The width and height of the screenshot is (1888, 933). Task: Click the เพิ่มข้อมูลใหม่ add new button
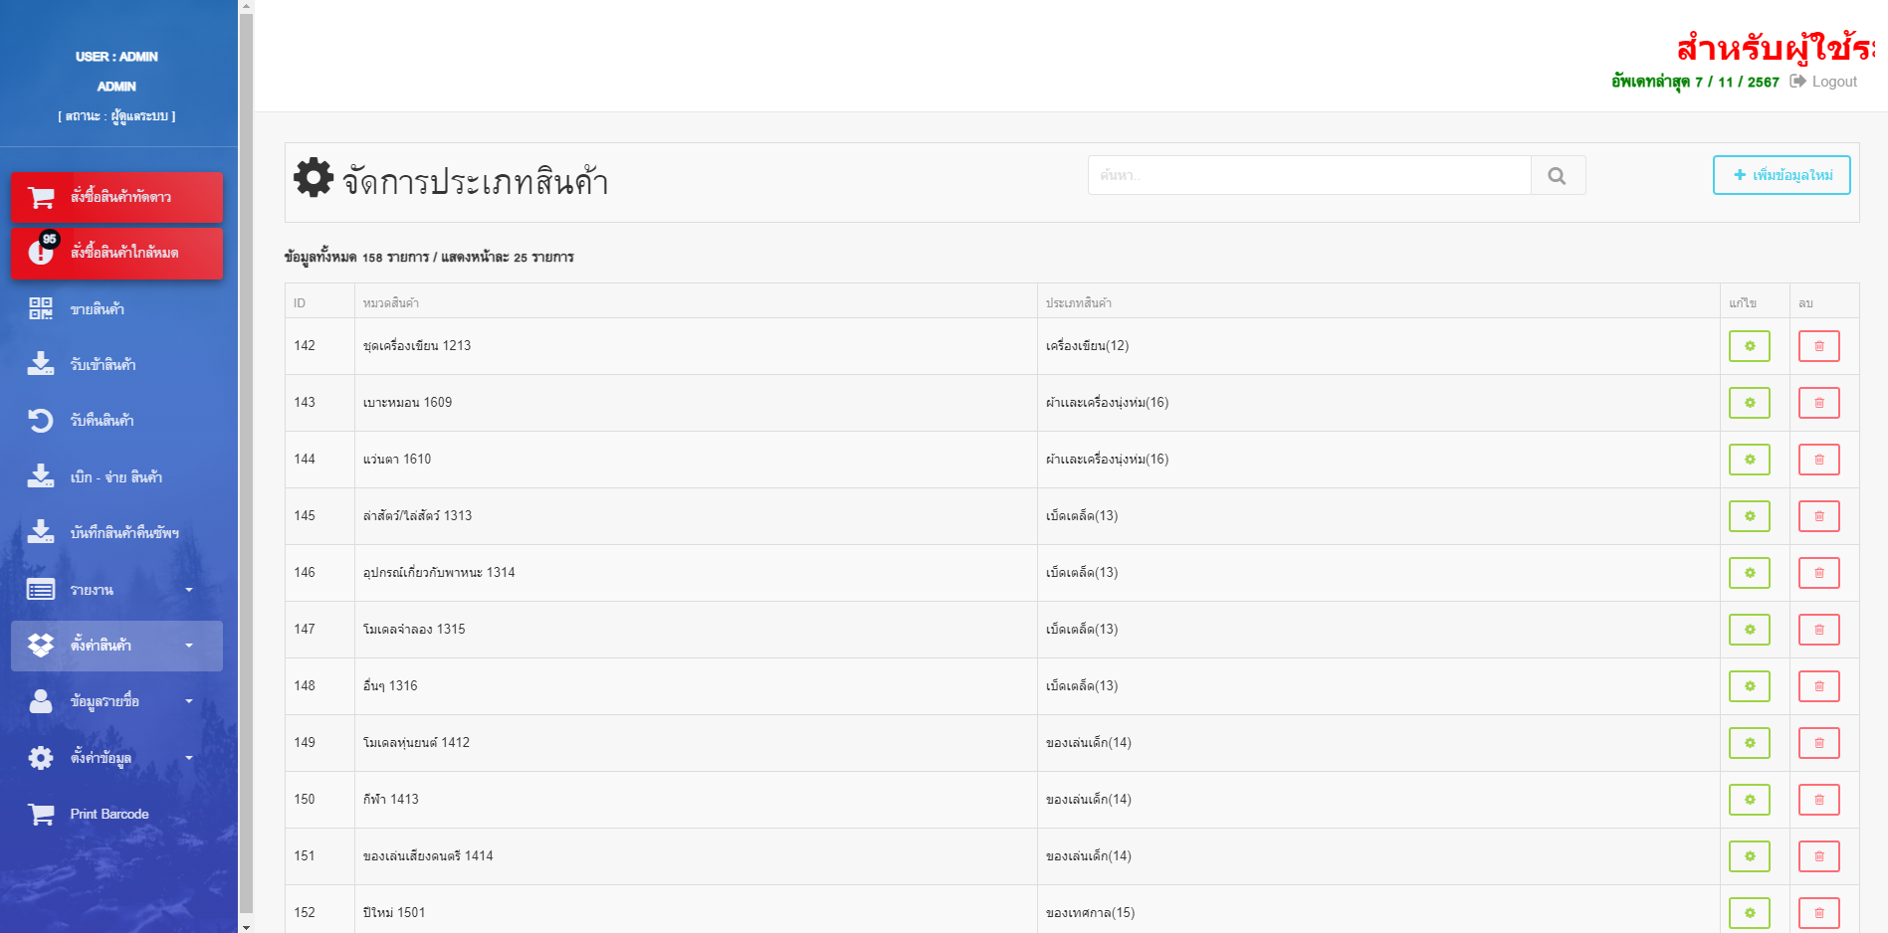tap(1781, 175)
